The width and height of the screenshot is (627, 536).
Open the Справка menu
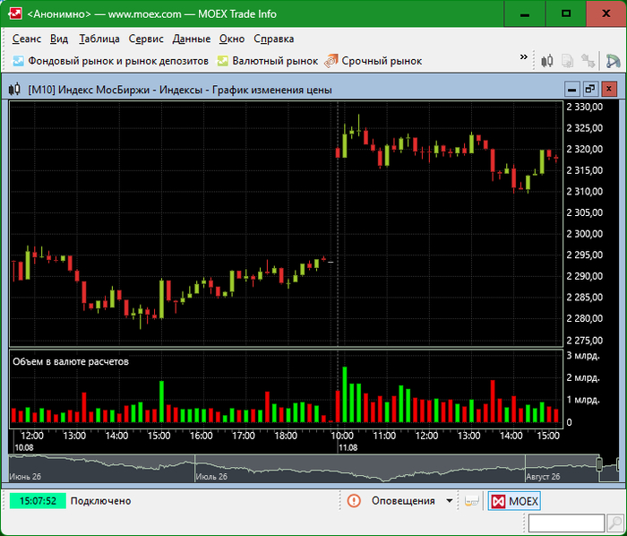pyautogui.click(x=274, y=39)
